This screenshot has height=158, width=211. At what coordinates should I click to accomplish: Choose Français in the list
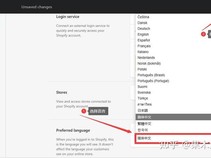click(x=173, y=46)
